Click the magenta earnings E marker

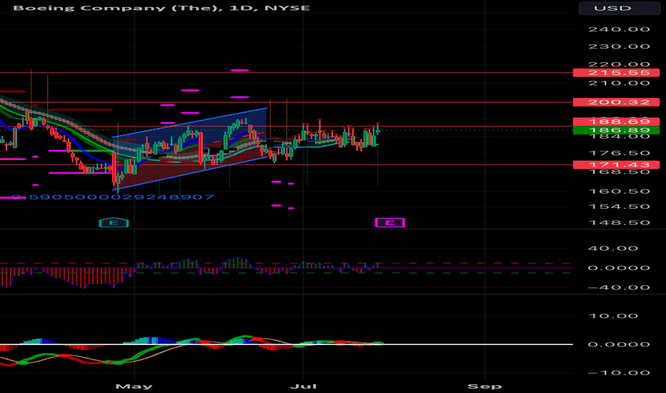coord(390,223)
